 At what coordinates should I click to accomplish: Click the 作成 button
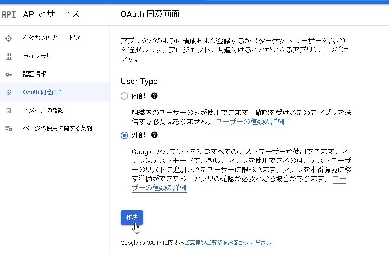132,218
